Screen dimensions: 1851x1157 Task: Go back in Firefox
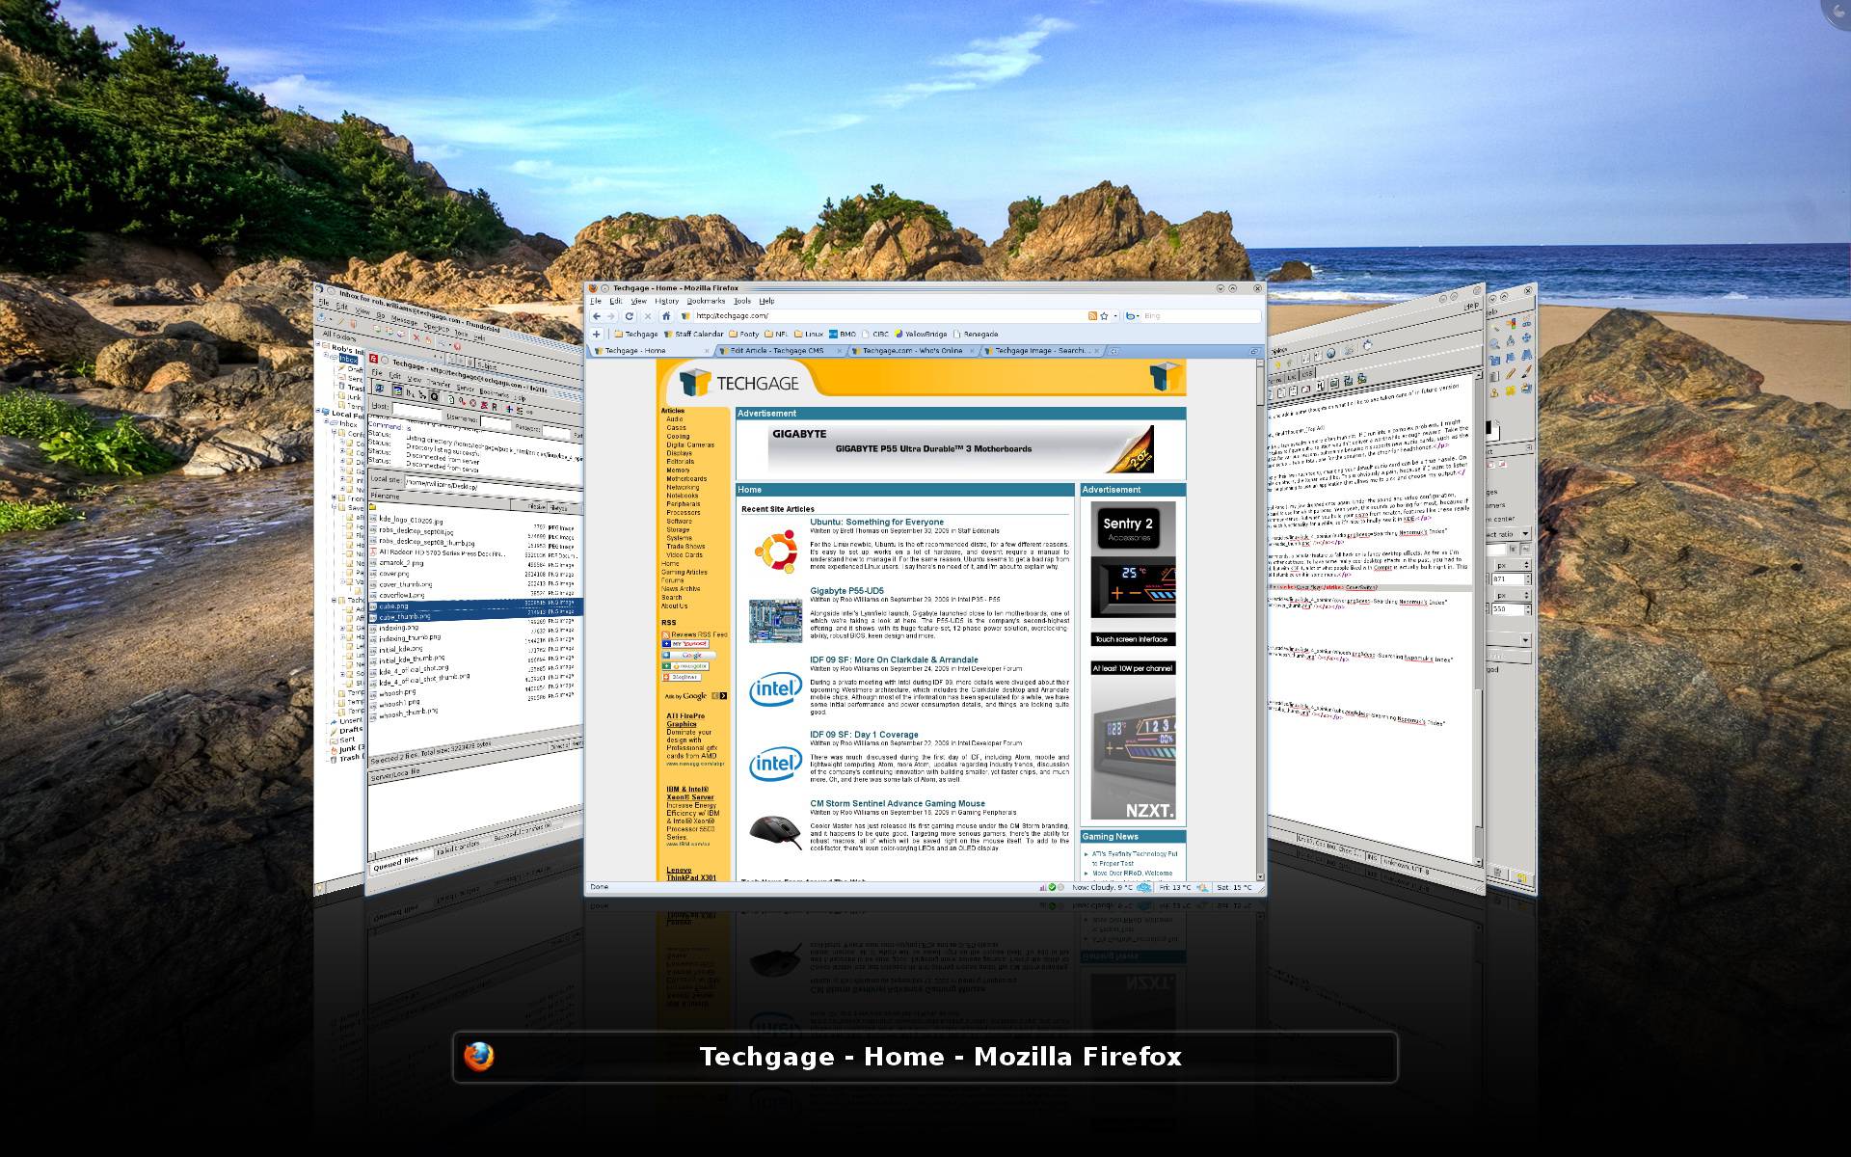pyautogui.click(x=597, y=316)
